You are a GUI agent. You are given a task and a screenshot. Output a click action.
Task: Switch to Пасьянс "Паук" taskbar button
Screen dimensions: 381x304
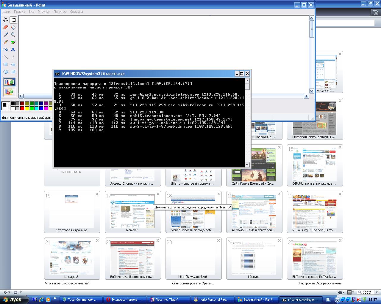tap(168, 300)
